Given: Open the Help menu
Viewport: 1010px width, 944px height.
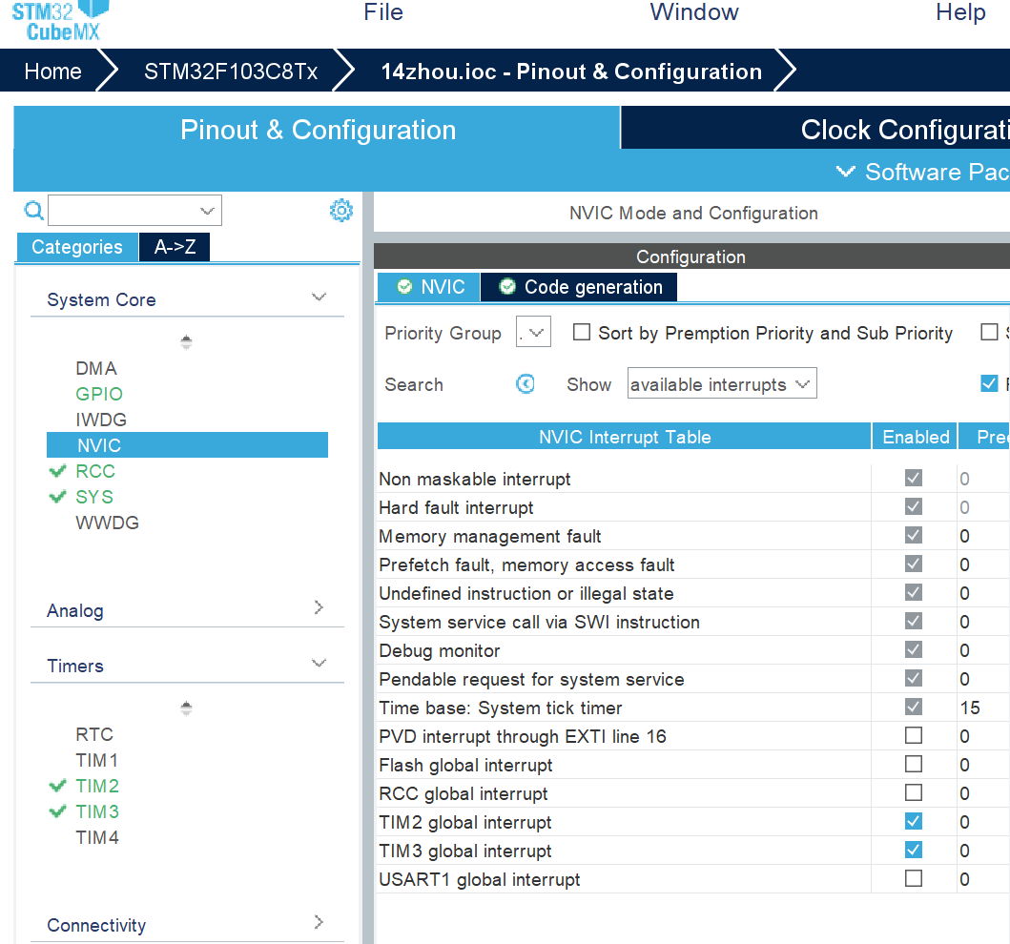Looking at the screenshot, I should pos(960,12).
